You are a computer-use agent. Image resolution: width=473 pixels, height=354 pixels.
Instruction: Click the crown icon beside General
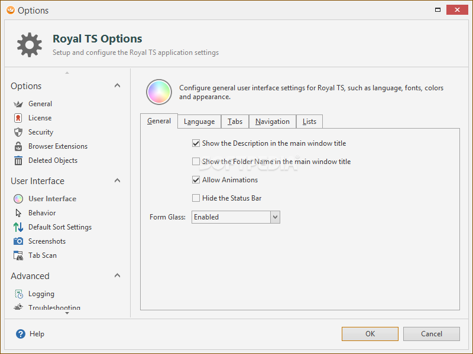tap(18, 104)
